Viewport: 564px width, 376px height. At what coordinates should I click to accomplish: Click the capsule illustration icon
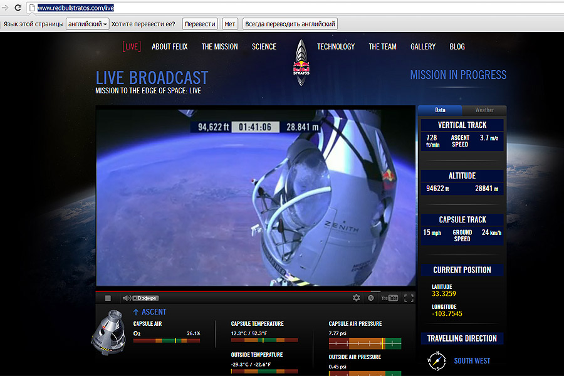pyautogui.click(x=109, y=333)
